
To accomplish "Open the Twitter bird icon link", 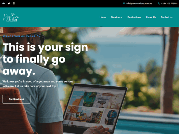I will 9,3.
